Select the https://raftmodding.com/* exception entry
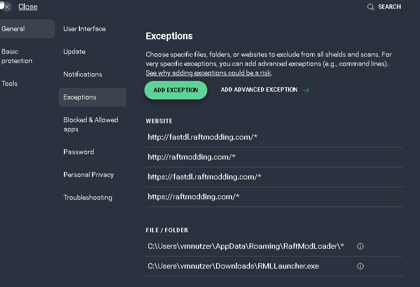The image size is (420, 287). [194, 197]
